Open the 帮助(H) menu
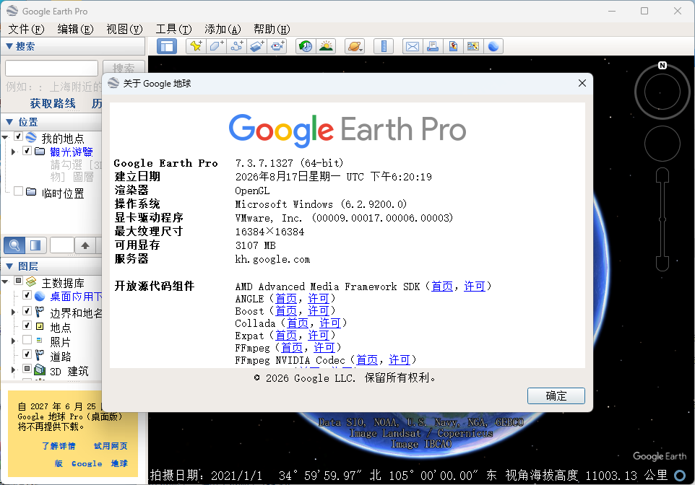This screenshot has height=485, width=695. [272, 30]
